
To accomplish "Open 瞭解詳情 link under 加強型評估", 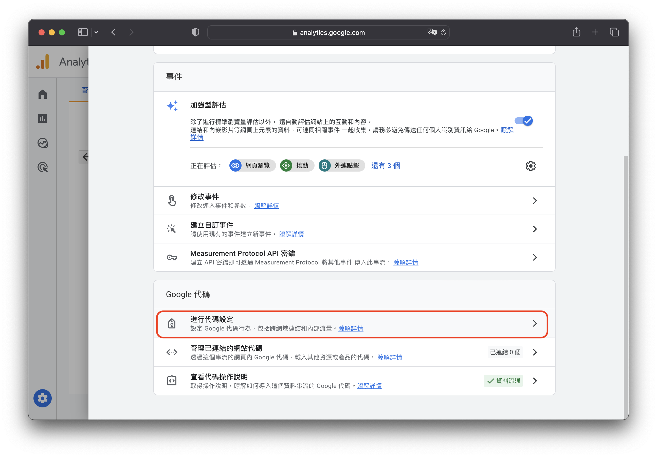I will pyautogui.click(x=506, y=130).
